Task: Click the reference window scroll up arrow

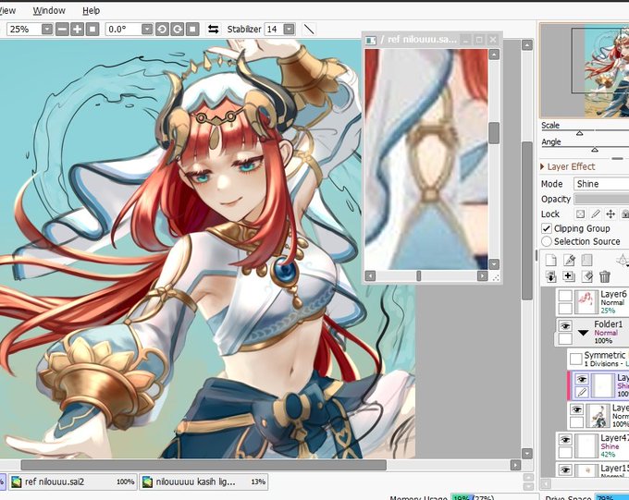Action: [x=494, y=55]
